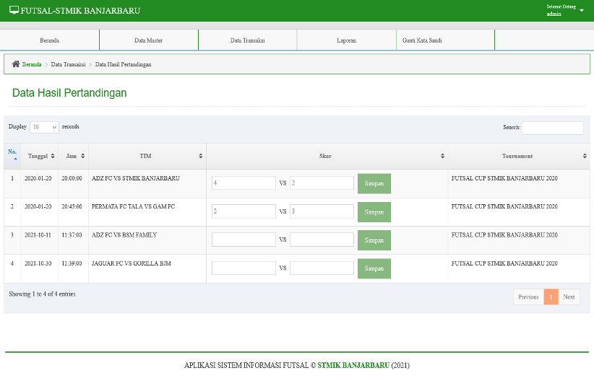Click the Search input field
The width and height of the screenshot is (594, 381).
(x=553, y=128)
